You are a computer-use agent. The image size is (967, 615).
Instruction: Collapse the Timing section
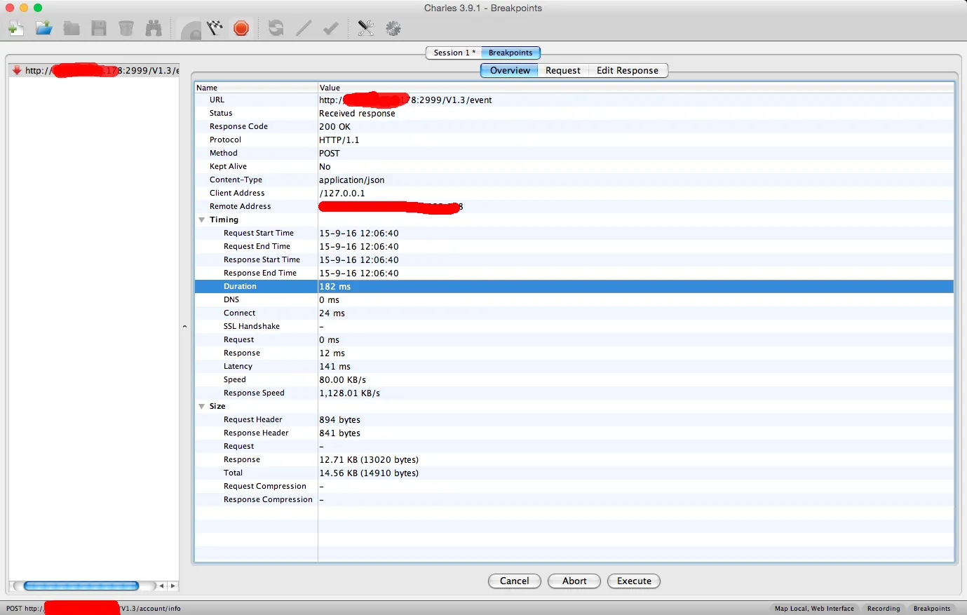coord(202,220)
